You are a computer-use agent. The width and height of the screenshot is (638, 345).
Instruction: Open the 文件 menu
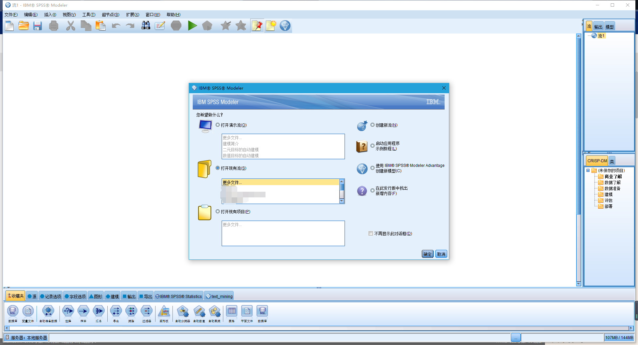pos(11,15)
